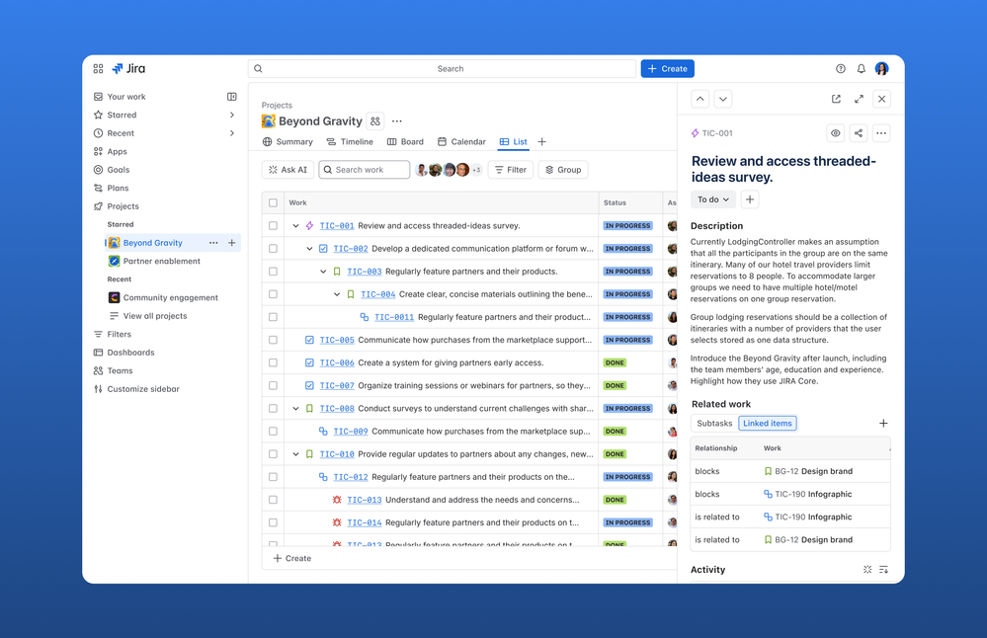Click inside the Search work field
987x638 pixels.
pyautogui.click(x=366, y=169)
